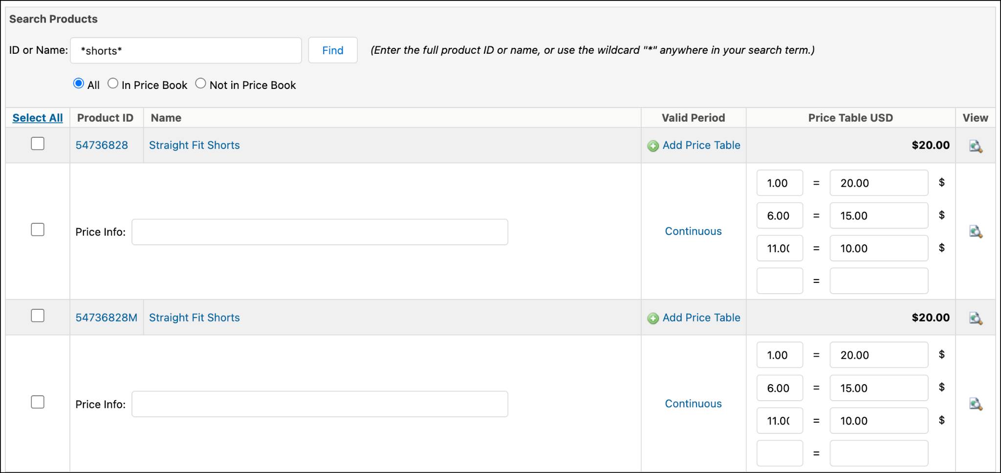Open view icon for product 54736828M header row
1001x473 pixels.
(x=976, y=318)
